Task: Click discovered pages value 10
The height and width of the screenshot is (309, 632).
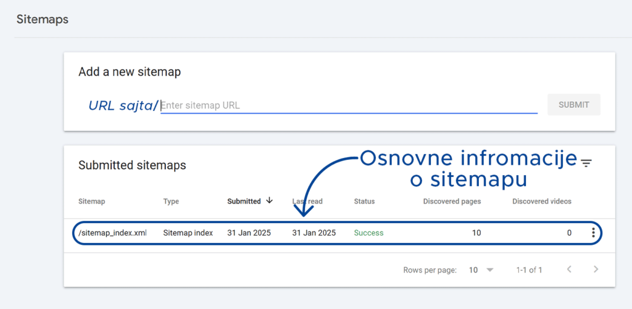Action: click(x=476, y=233)
